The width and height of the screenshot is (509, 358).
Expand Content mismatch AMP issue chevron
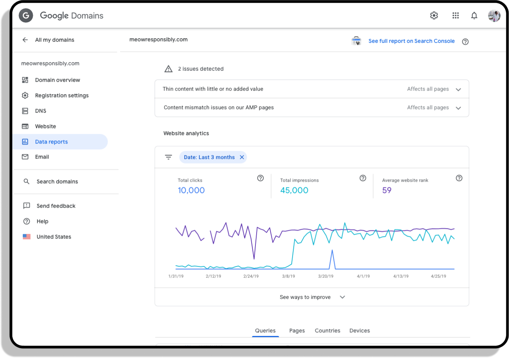pyautogui.click(x=458, y=108)
